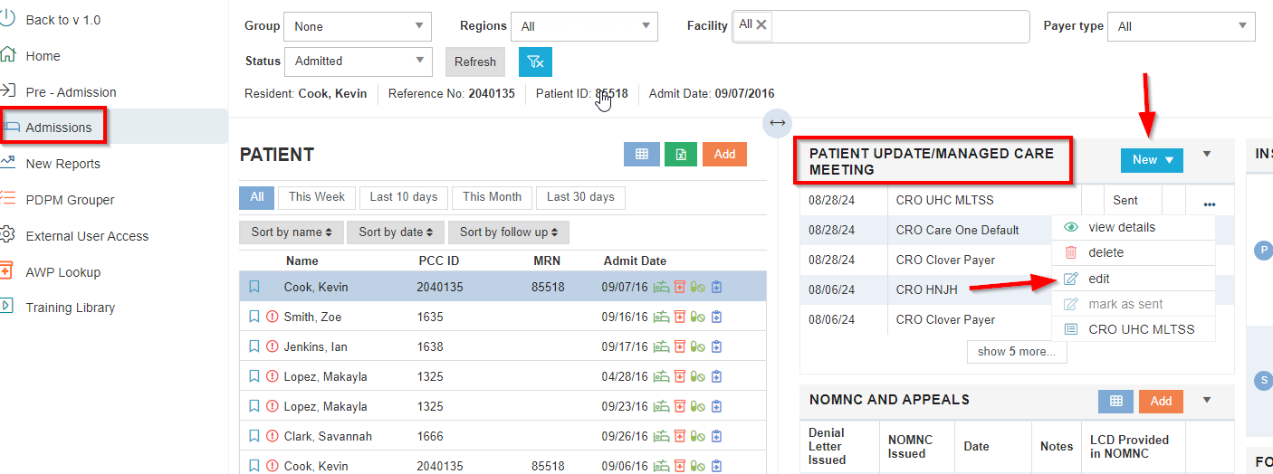Open grid view in PATIENT panel

[x=641, y=155]
